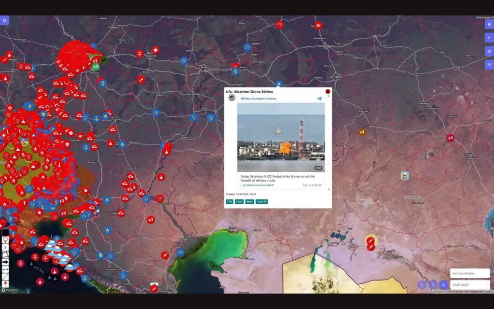Click the layers button at top-left corner
494x309 pixels.
(x=5, y=20)
